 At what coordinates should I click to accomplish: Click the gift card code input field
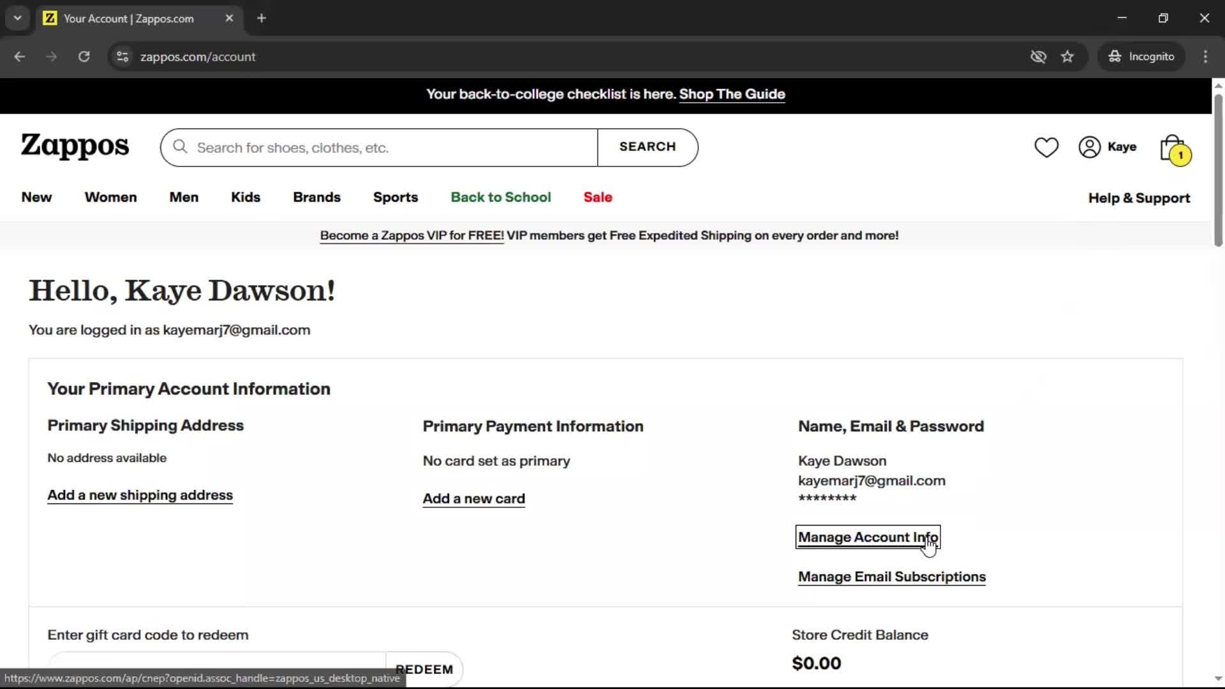(x=217, y=669)
